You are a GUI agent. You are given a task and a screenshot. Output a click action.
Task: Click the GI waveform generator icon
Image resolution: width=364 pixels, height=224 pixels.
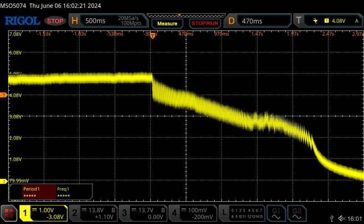point(277,213)
